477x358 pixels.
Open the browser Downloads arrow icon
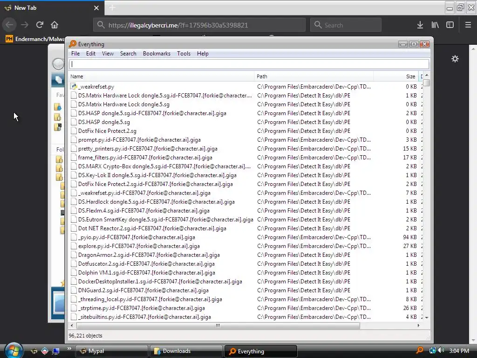point(420,25)
